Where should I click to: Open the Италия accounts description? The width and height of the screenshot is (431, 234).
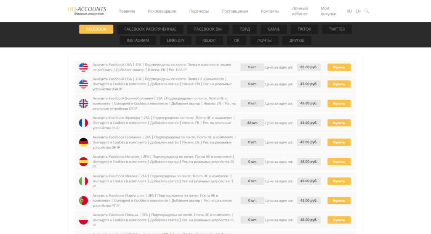point(163,181)
